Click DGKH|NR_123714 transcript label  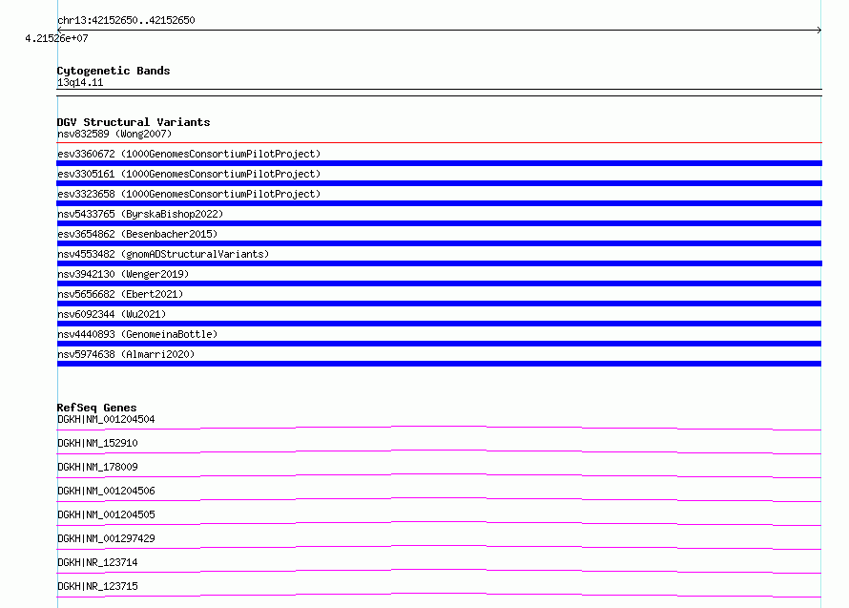(x=97, y=562)
